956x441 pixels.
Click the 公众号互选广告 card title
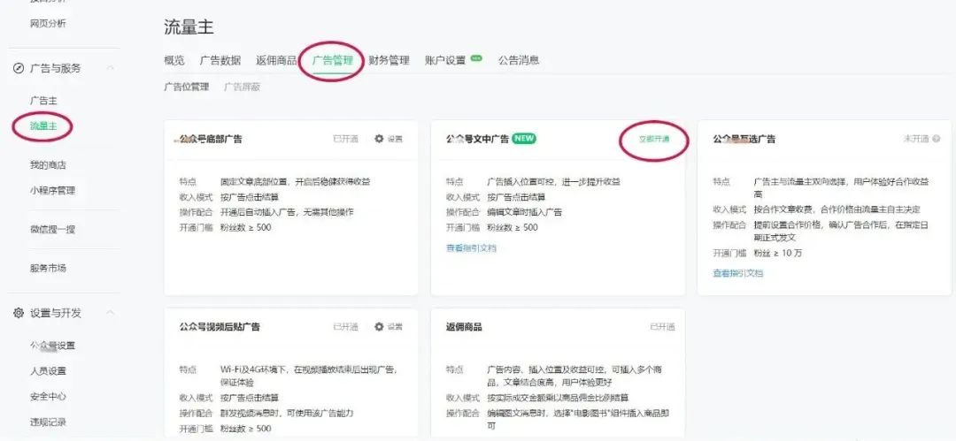[744, 139]
